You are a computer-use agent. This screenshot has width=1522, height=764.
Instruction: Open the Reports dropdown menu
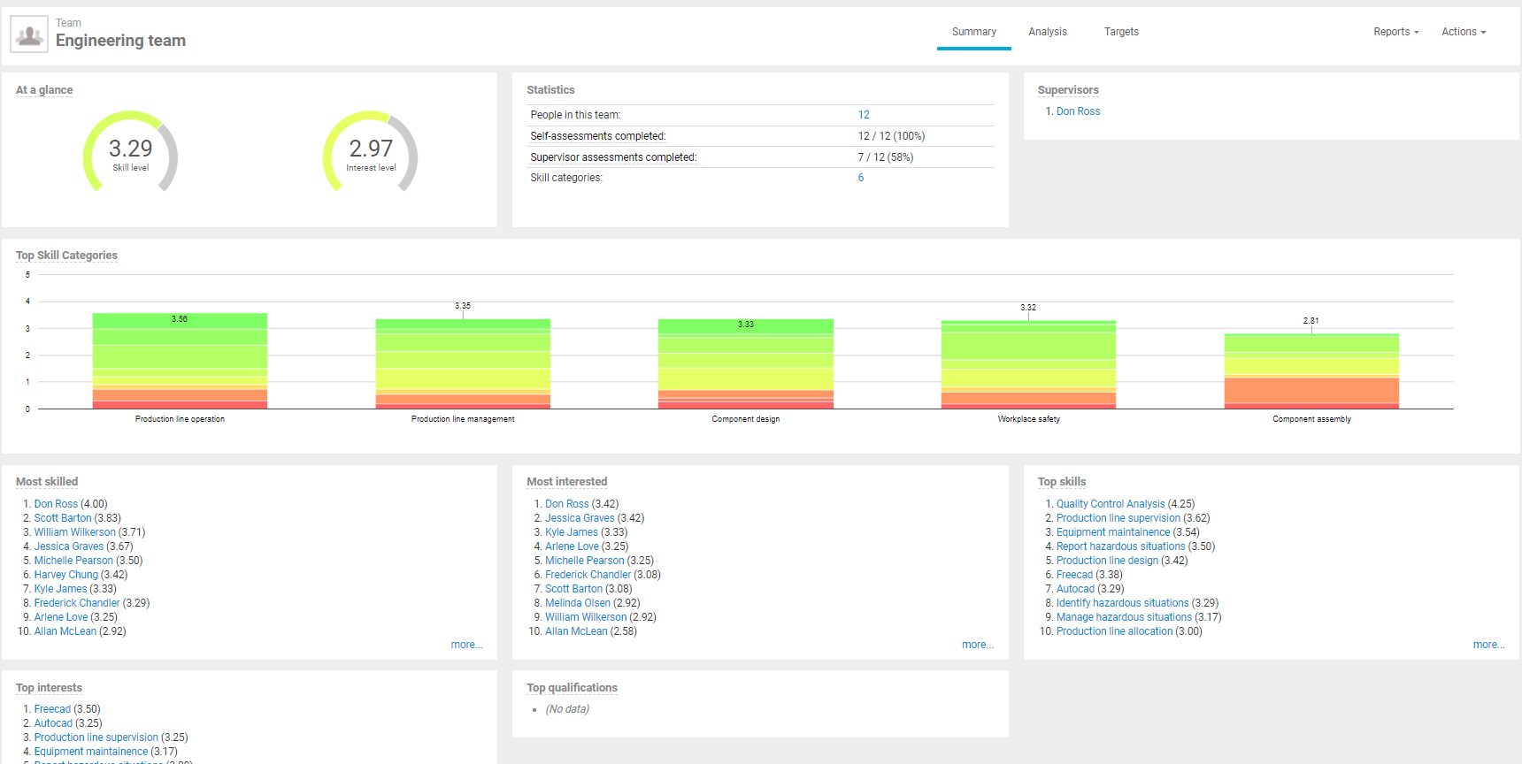(1395, 32)
